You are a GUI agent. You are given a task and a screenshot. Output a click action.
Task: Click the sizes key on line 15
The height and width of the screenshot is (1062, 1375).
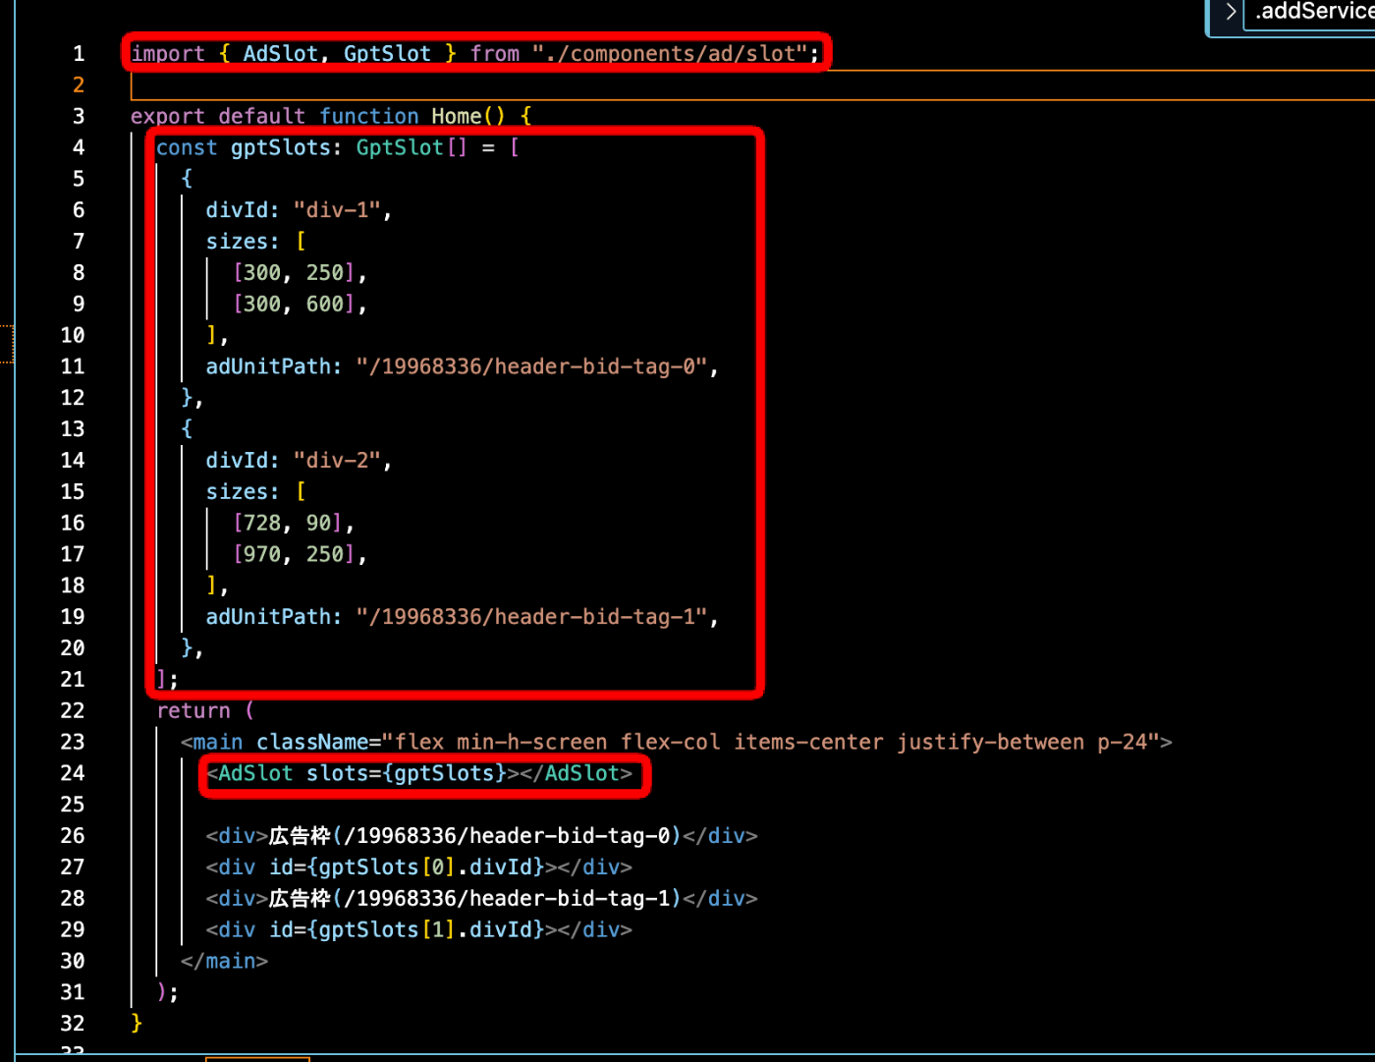(237, 491)
